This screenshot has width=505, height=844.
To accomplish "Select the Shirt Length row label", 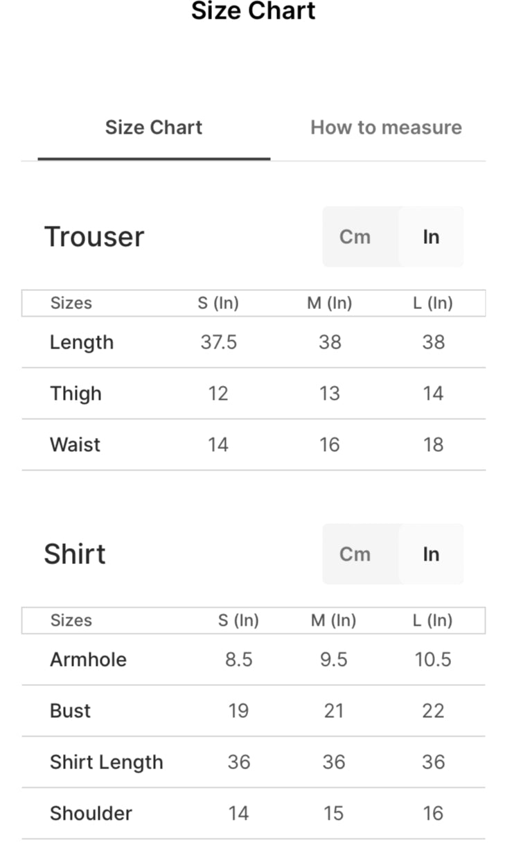I will tap(107, 762).
